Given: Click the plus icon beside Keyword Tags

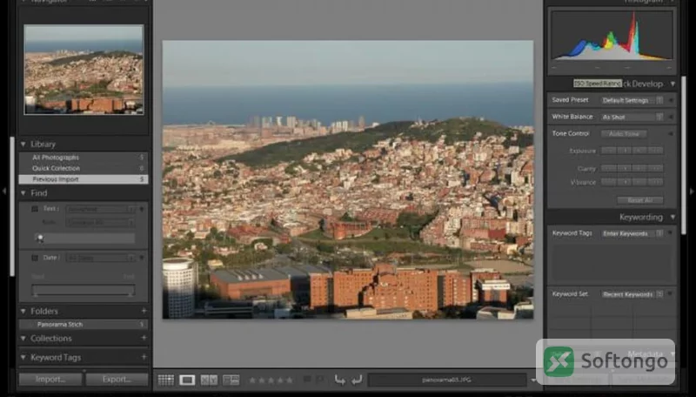Looking at the screenshot, I should 144,357.
